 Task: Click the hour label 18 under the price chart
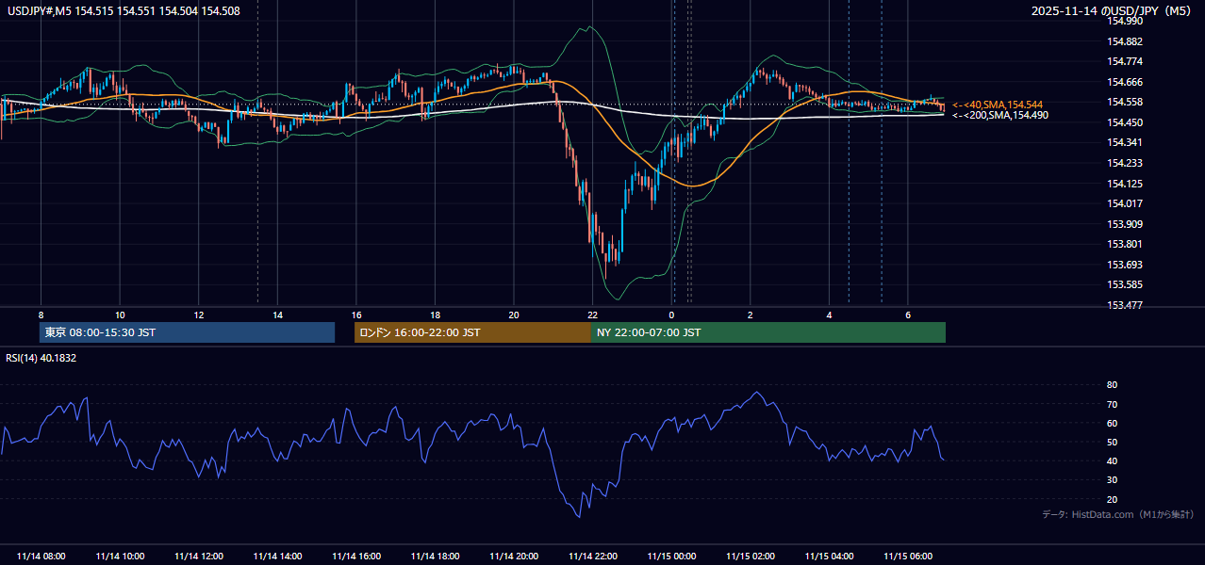pyautogui.click(x=435, y=315)
